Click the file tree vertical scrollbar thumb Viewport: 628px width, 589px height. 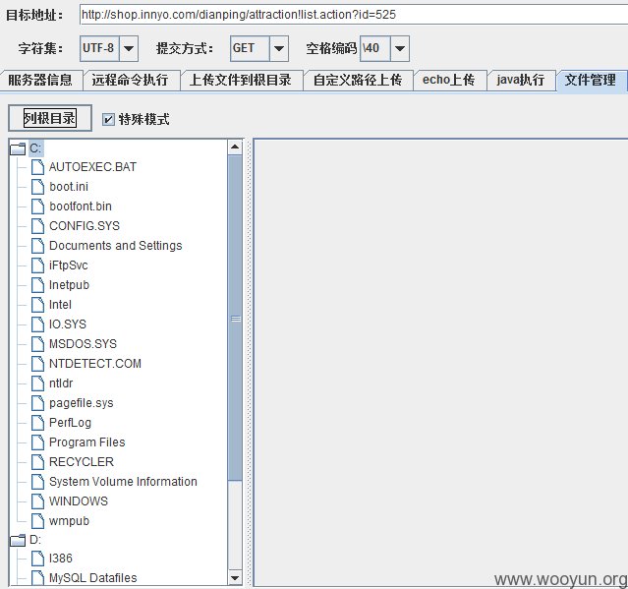(235, 319)
